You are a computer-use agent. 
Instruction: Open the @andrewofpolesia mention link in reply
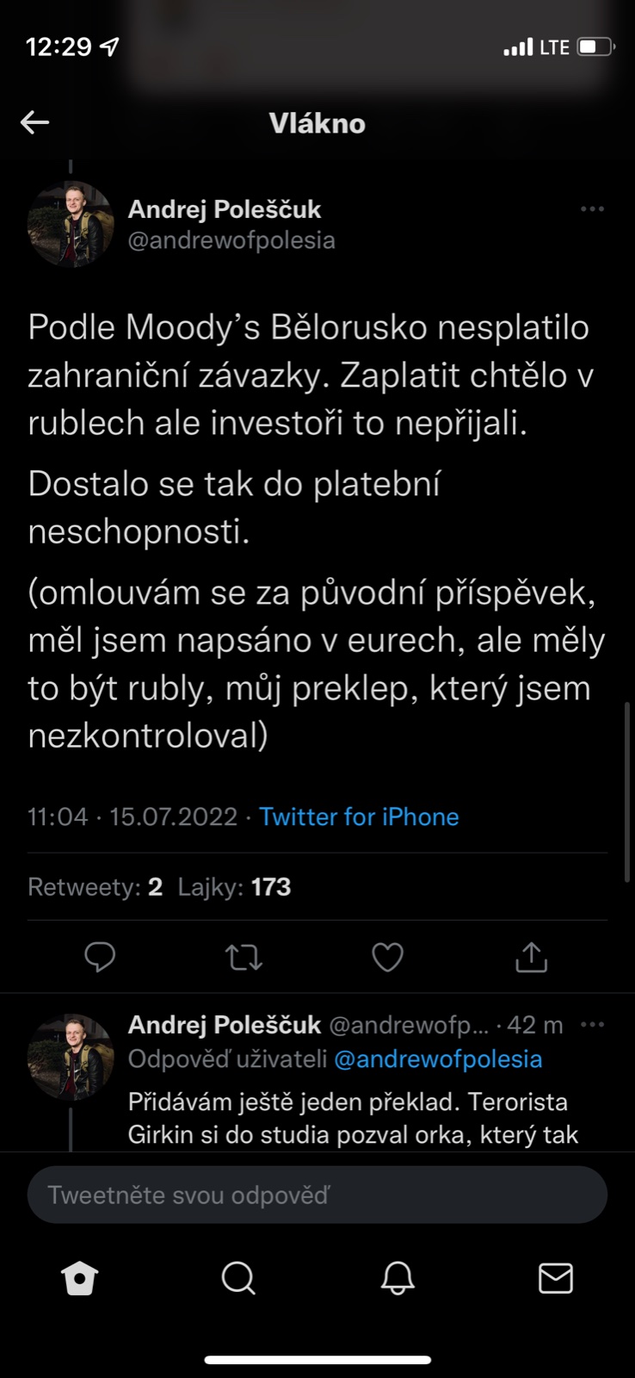[x=438, y=1059]
